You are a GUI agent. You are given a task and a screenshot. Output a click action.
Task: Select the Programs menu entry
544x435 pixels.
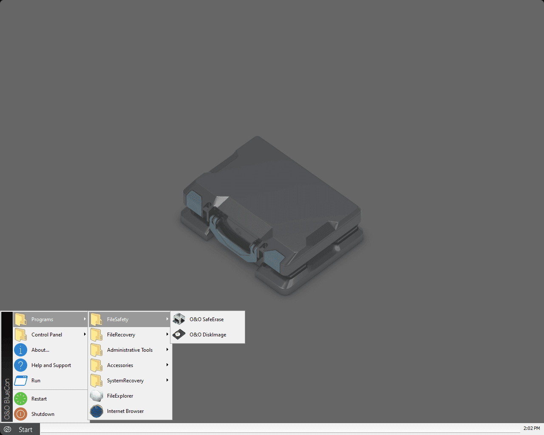pos(50,319)
